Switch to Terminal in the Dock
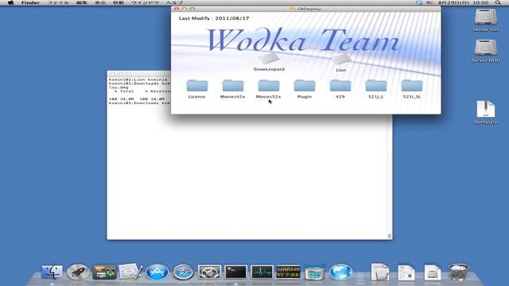The height and width of the screenshot is (286, 509). [x=235, y=272]
